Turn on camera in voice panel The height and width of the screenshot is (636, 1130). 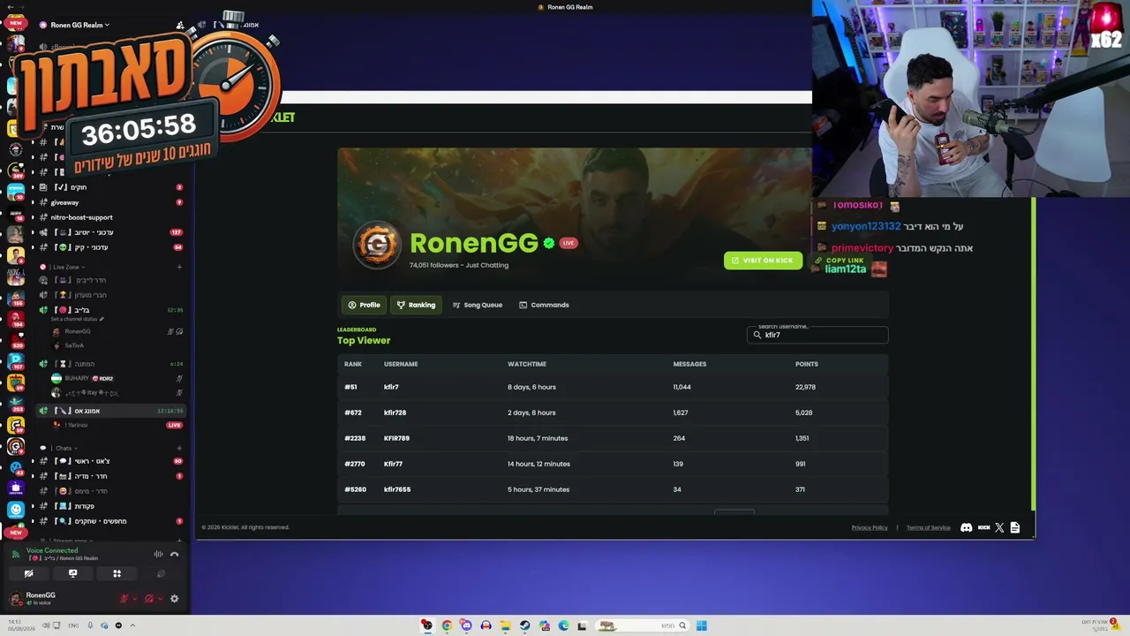coord(28,573)
